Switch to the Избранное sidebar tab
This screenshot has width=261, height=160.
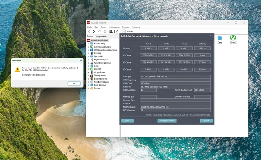coord(101,36)
